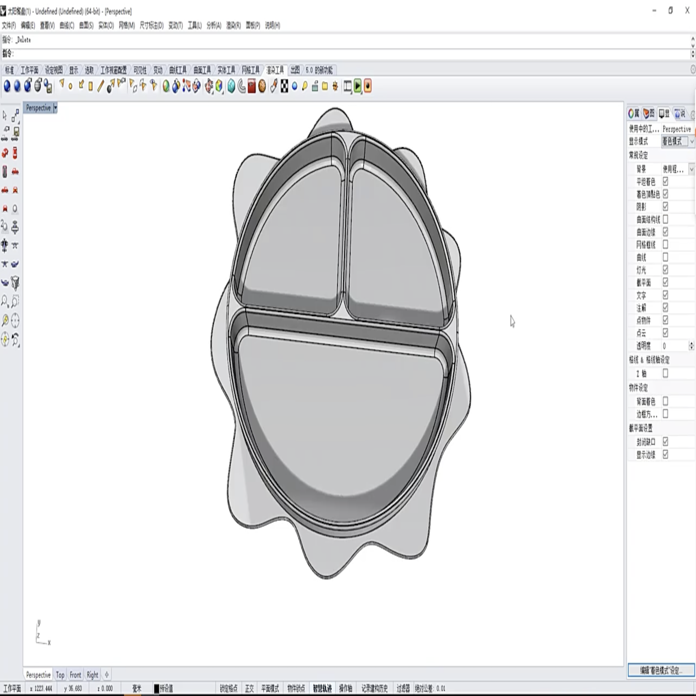Add a viewport tab with the plus icon
The width and height of the screenshot is (696, 696).
point(106,674)
